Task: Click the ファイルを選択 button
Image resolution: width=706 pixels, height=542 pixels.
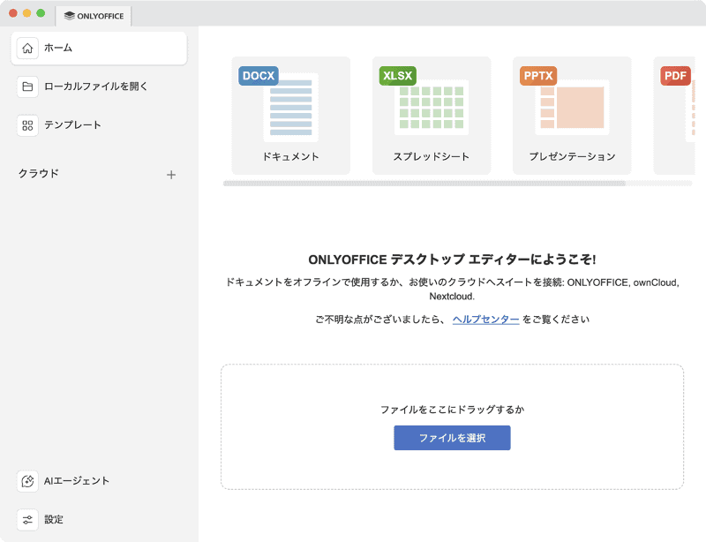Action: 452,438
